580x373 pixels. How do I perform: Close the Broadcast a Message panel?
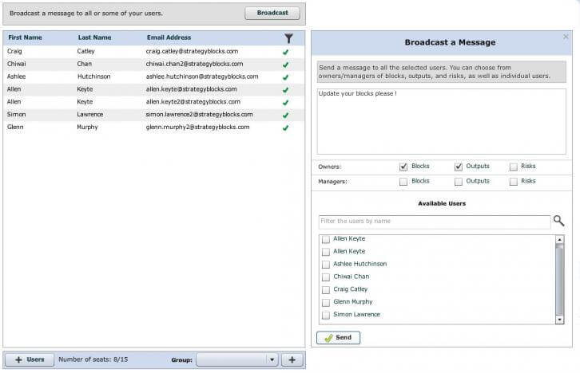point(566,37)
